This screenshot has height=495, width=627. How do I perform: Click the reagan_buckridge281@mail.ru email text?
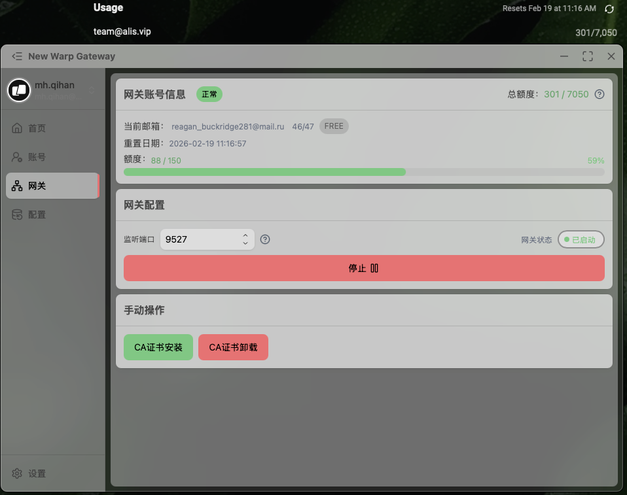[x=228, y=127]
